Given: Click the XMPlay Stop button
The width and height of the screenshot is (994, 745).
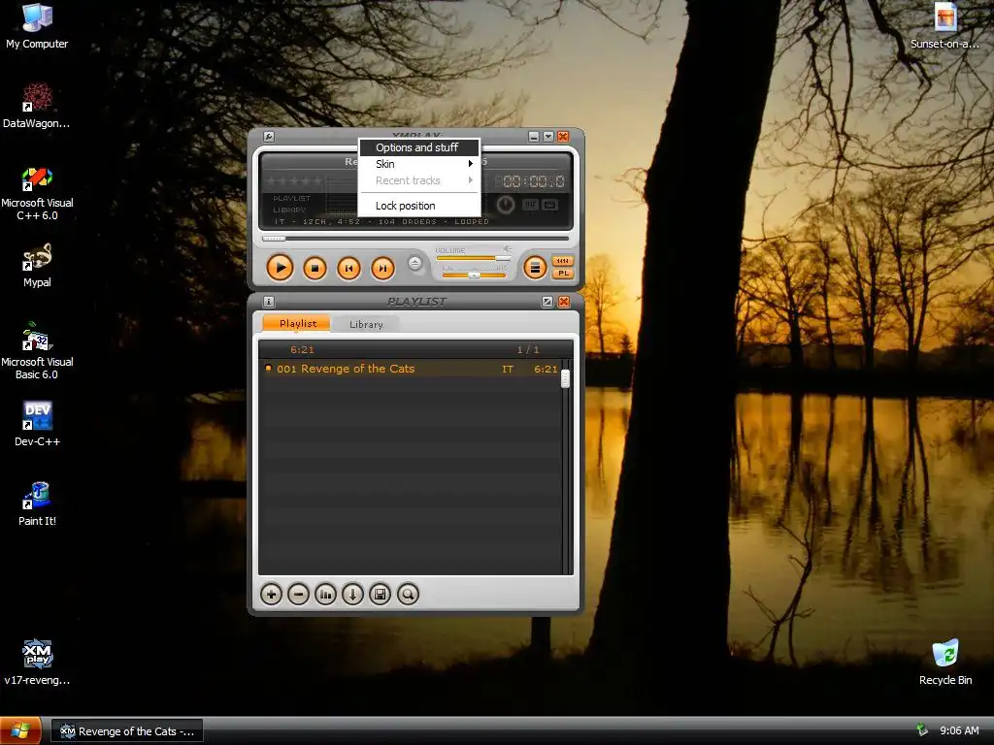Looking at the screenshot, I should 315,269.
